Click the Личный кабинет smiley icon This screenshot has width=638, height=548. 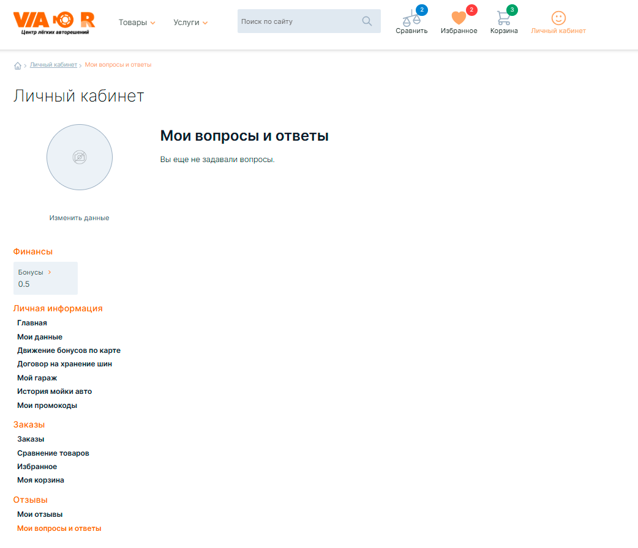coord(558,18)
